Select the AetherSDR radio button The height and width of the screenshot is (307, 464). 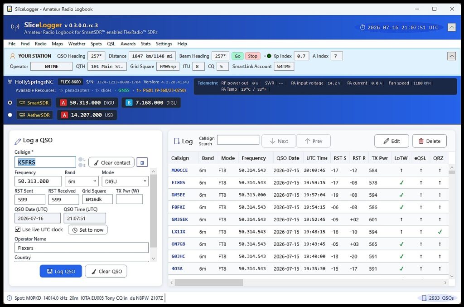pos(10,115)
